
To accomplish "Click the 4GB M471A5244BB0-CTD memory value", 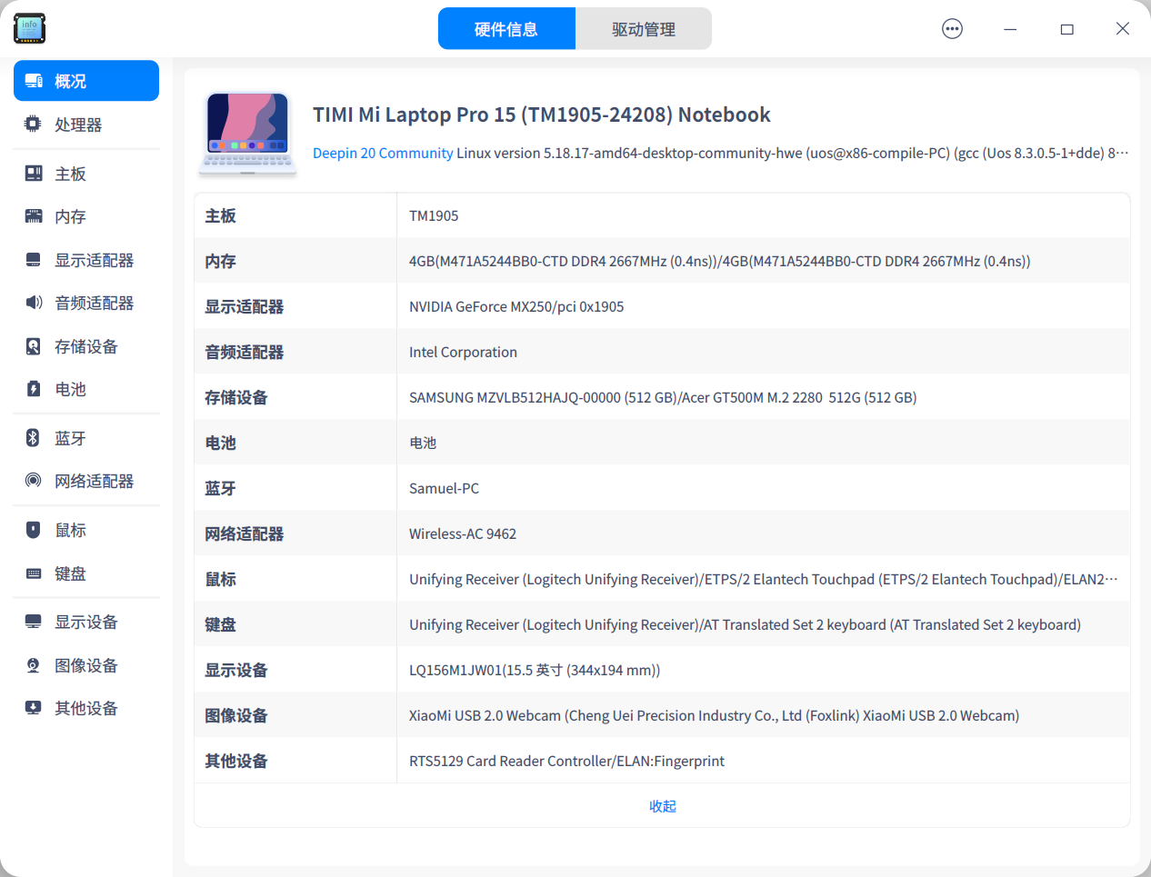I will 719,261.
